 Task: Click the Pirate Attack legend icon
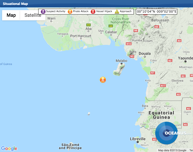(x=70, y=12)
